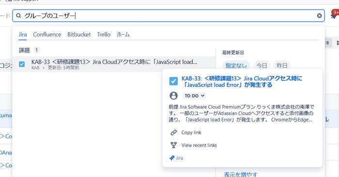The height and width of the screenshot is (177, 339).
Task: Click View recent links option
Action: (199, 145)
